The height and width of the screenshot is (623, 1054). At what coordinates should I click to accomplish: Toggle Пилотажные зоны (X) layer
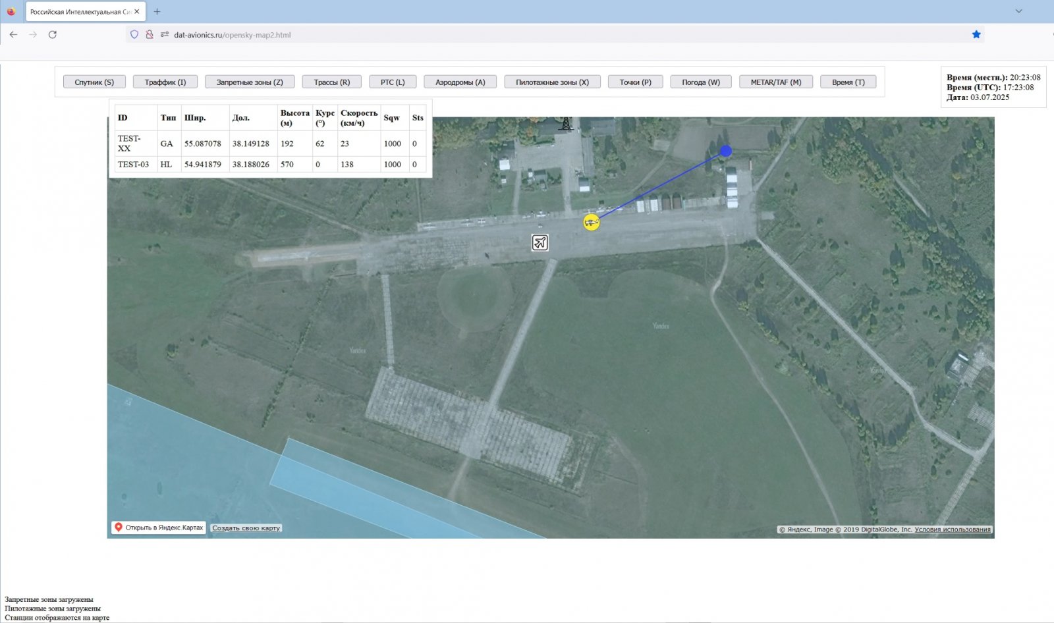pyautogui.click(x=553, y=82)
